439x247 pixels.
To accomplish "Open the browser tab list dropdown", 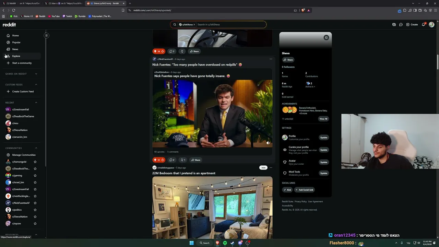I will tap(413, 3).
